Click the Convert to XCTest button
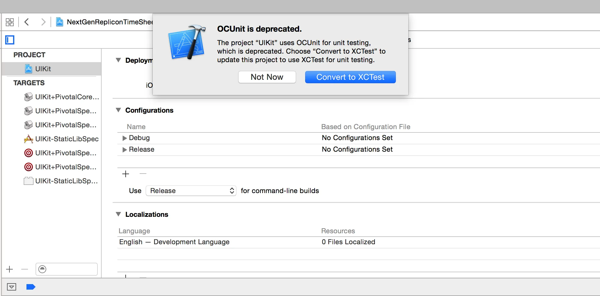This screenshot has height=296, width=600. [x=350, y=77]
